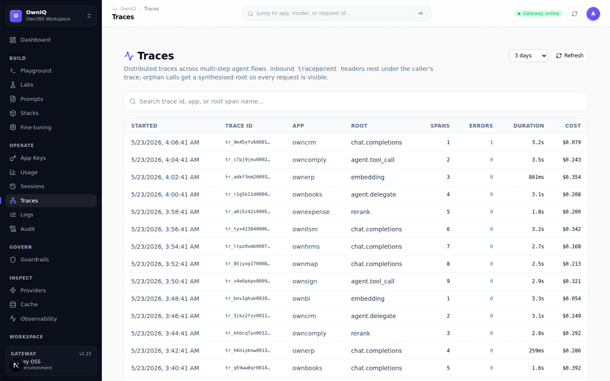610x381 pixels.
Task: Click $0.292 cost value
Action: pyautogui.click(x=571, y=333)
